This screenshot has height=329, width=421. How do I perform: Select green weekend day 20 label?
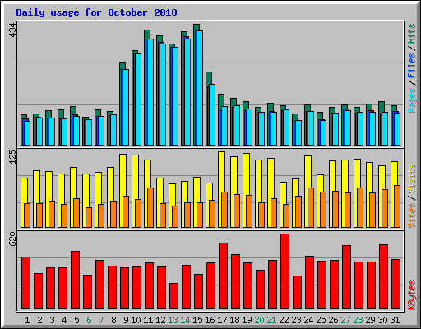coord(259,320)
